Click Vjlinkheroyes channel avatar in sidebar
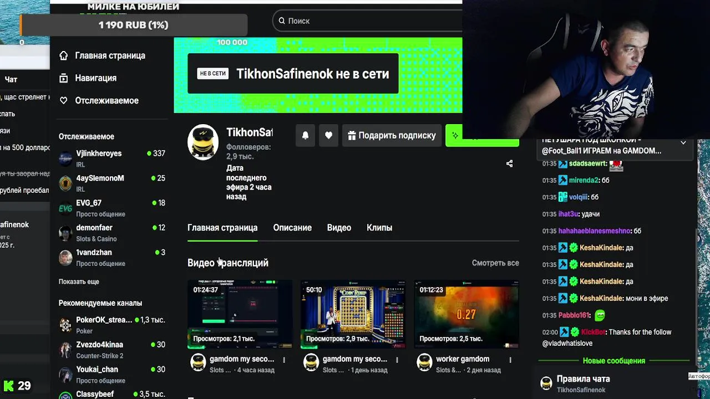The width and height of the screenshot is (710, 399). 65,158
